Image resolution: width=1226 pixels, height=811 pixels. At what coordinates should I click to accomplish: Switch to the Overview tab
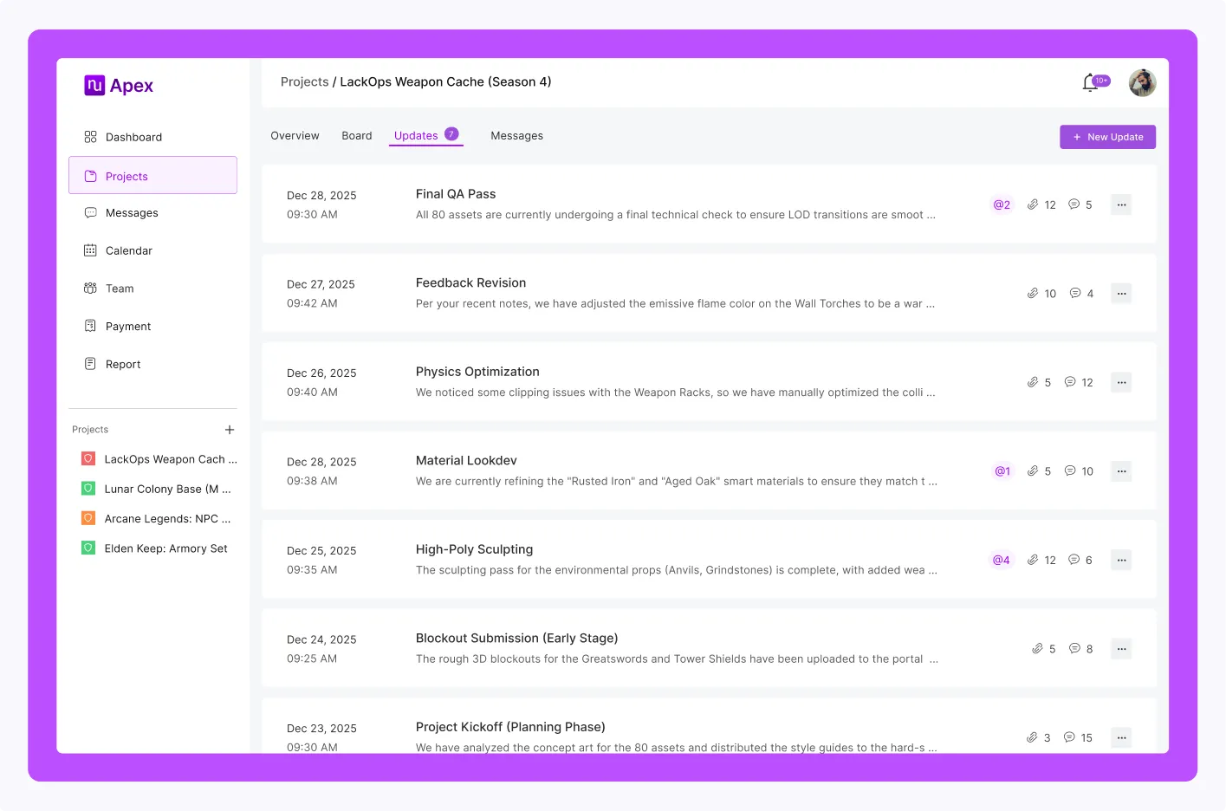coord(295,136)
